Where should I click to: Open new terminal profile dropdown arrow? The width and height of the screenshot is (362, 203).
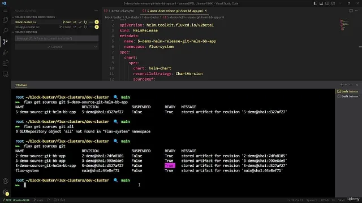(x=346, y=85)
